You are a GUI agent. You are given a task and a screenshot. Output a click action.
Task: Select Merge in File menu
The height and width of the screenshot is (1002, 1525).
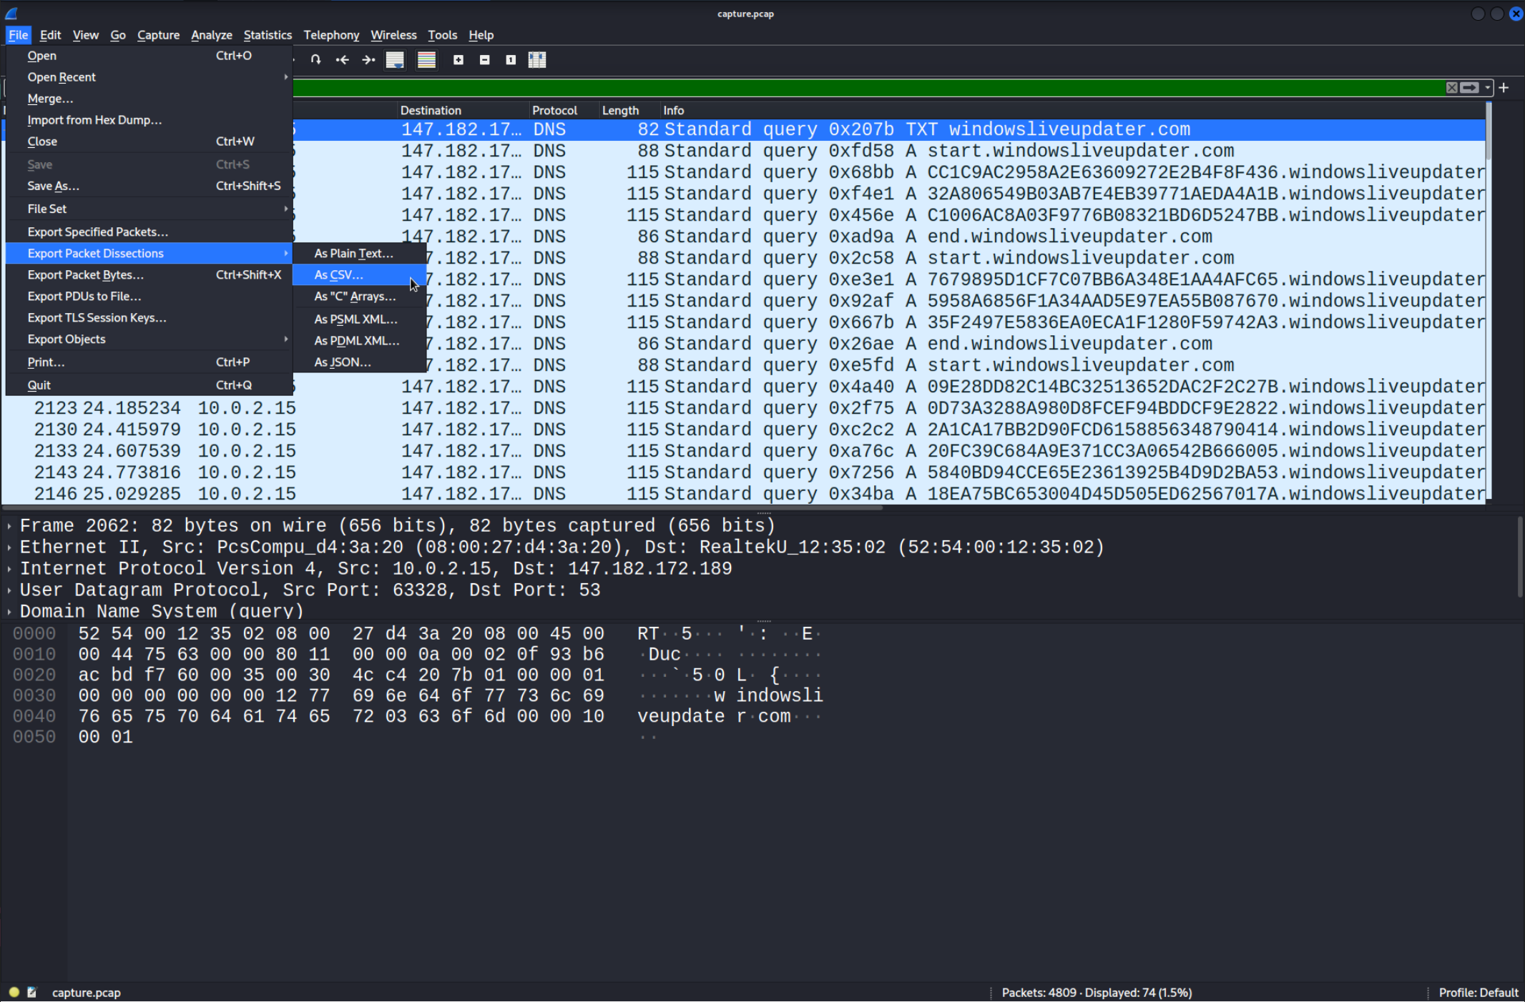click(149, 99)
